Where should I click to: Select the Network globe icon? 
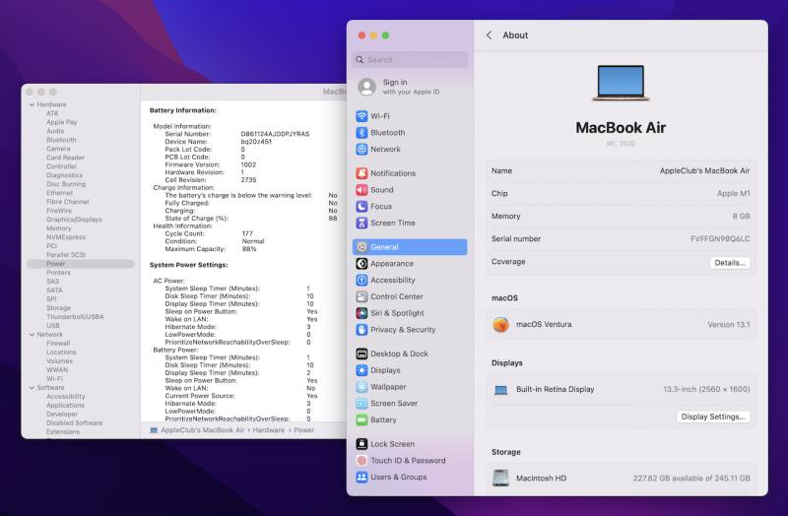361,150
